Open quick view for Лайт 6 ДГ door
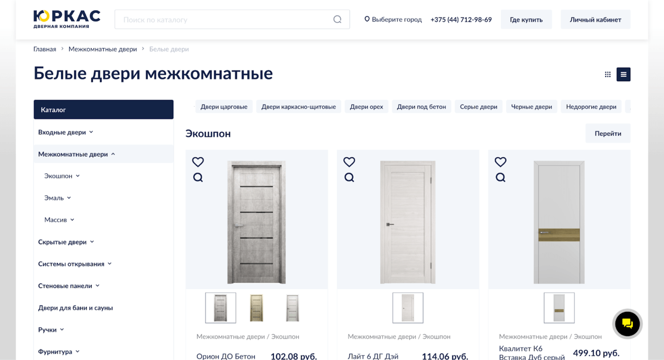The image size is (664, 360). click(x=349, y=177)
